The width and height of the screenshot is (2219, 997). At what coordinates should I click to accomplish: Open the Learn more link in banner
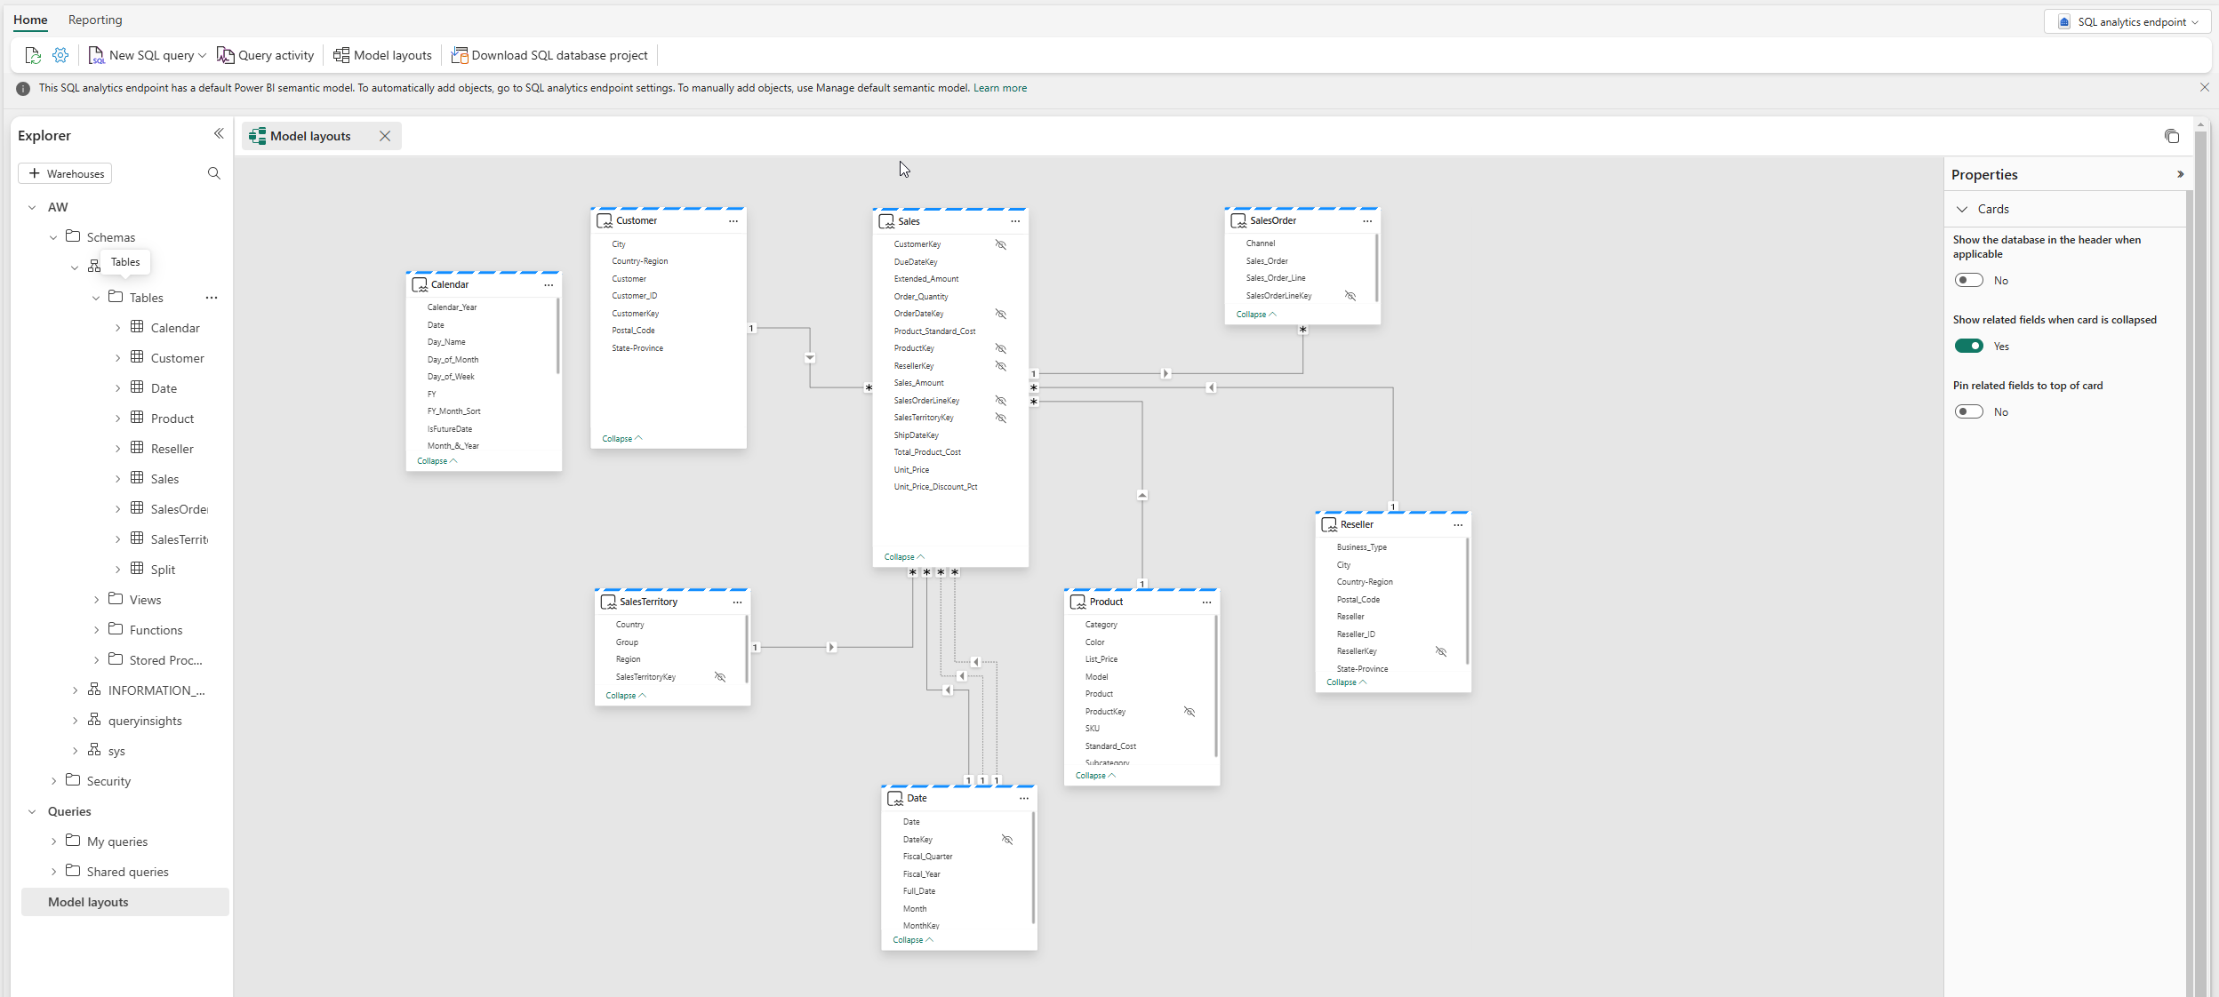[999, 88]
